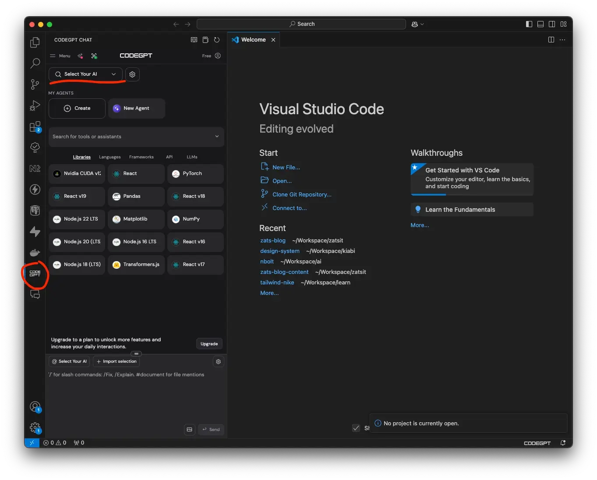Go back with the left arrow
Screen dimensions: 597x480
[x=176, y=24]
